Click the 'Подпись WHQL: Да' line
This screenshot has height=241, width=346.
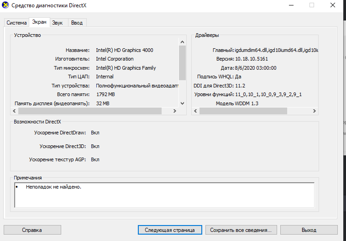coord(219,77)
